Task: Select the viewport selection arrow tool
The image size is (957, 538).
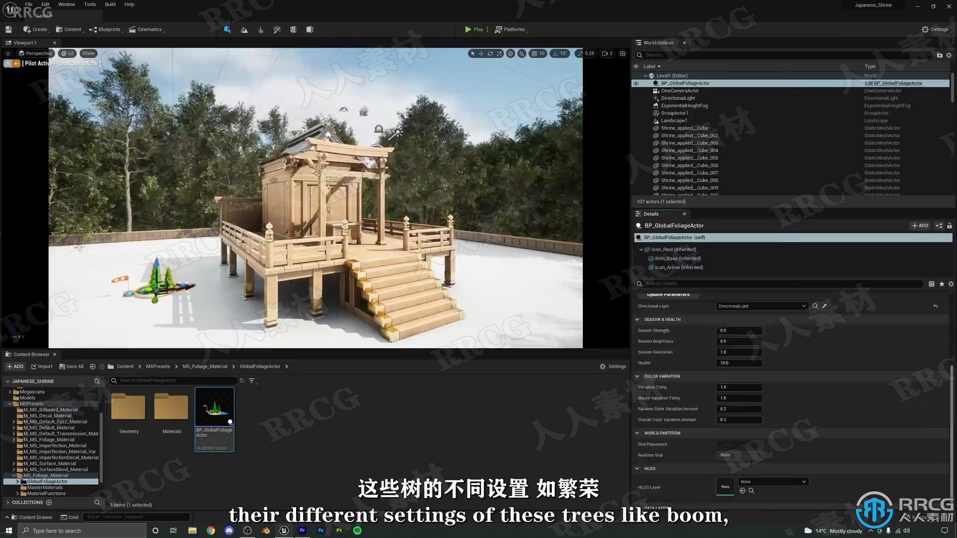Action: tap(473, 53)
